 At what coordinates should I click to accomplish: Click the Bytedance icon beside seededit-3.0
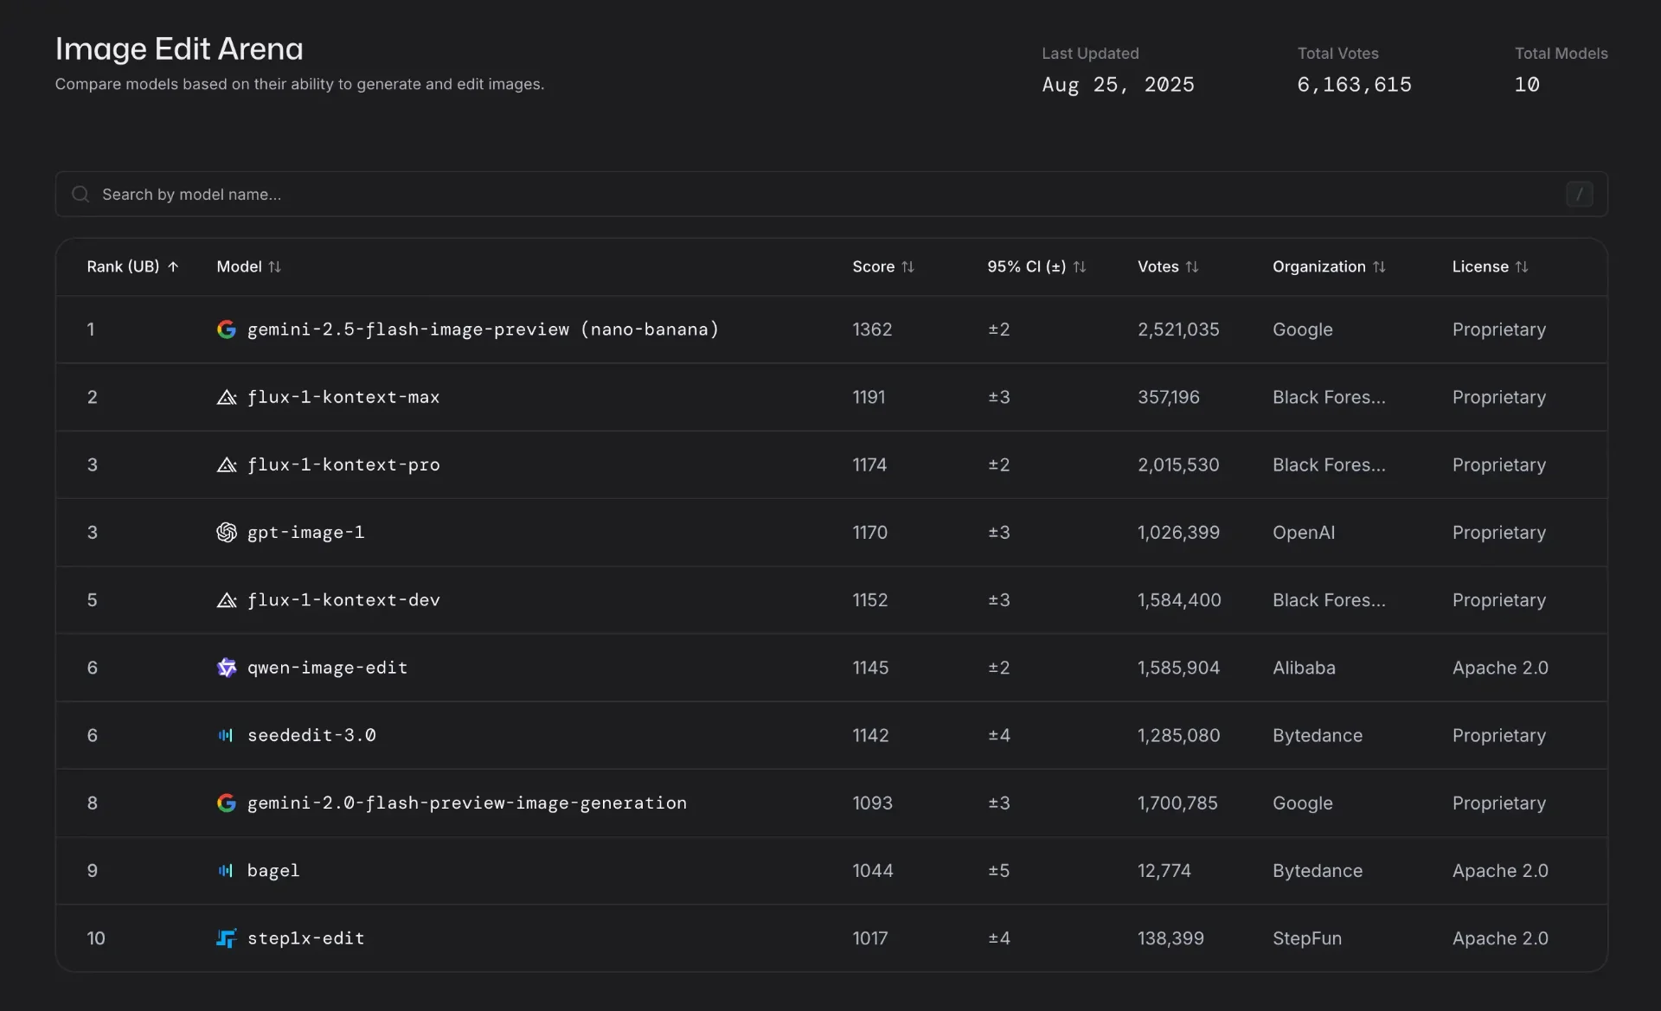(226, 735)
